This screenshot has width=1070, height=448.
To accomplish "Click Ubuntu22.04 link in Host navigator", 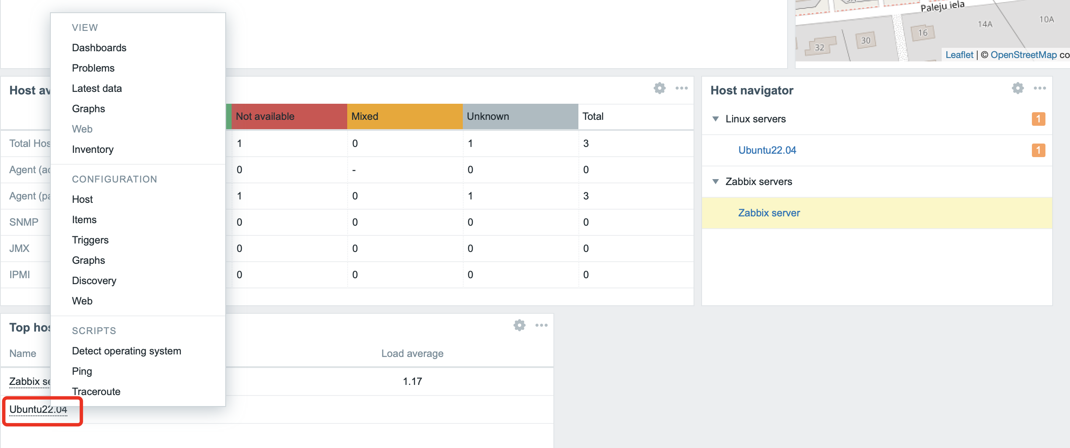I will (x=767, y=150).
